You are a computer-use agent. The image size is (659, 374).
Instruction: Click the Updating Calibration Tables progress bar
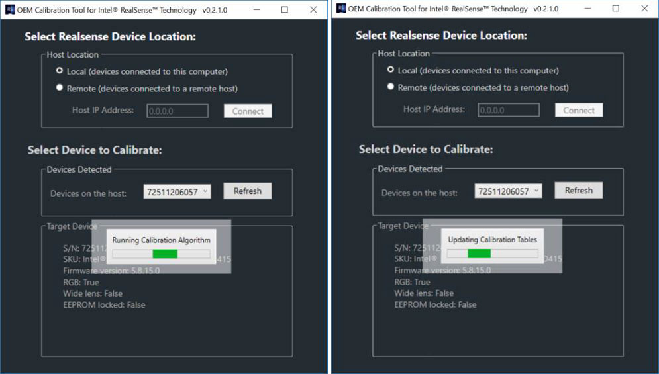click(492, 253)
